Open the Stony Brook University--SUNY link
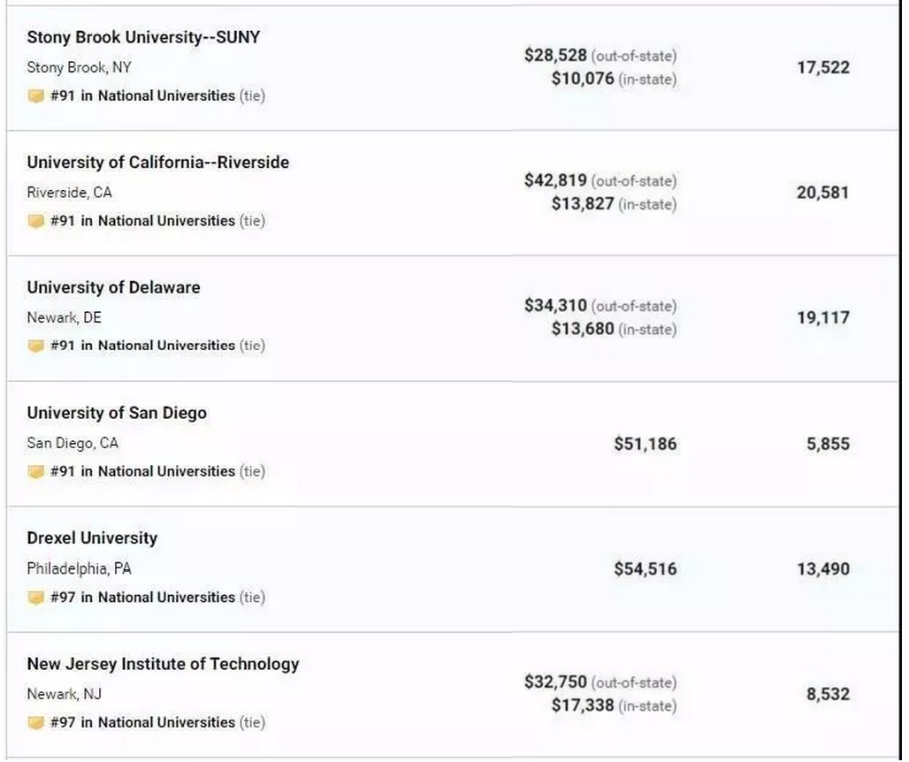 143,37
